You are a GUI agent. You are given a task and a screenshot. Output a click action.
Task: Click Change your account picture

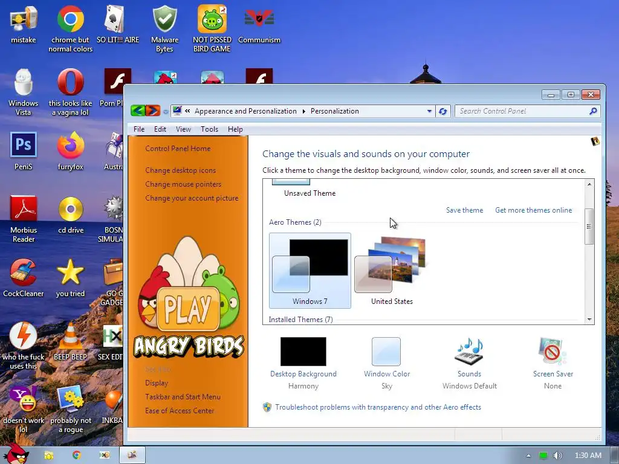point(192,198)
